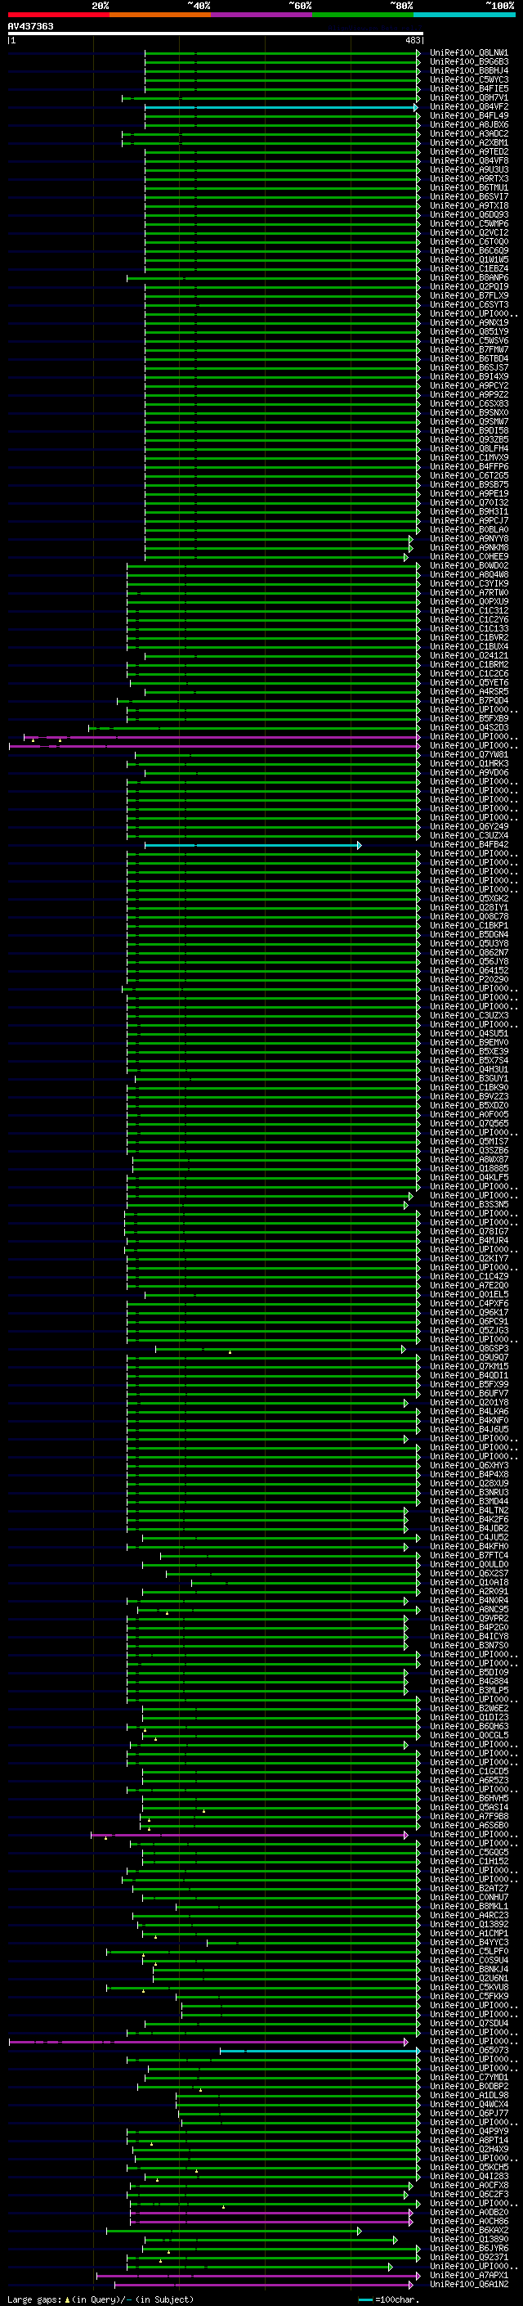Viewport: 523px width, 2306px height.
Task: Select hit label UniRef100_C1EBZ4
Action: click(469, 268)
